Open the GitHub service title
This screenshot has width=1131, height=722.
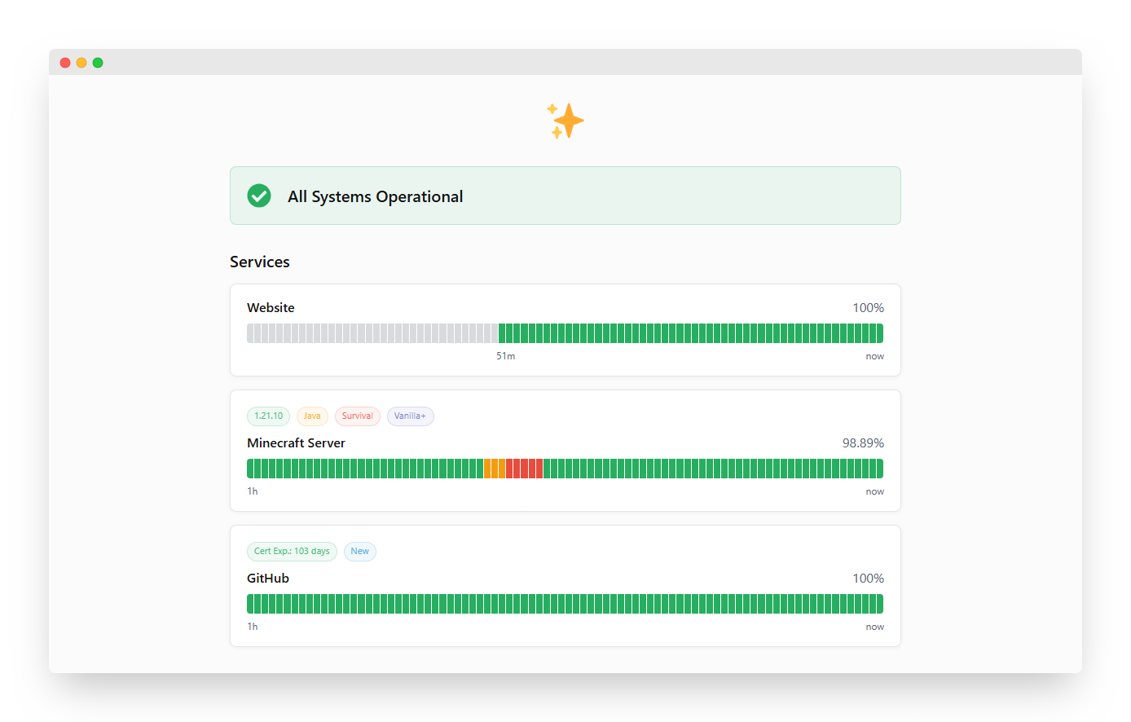click(x=268, y=578)
